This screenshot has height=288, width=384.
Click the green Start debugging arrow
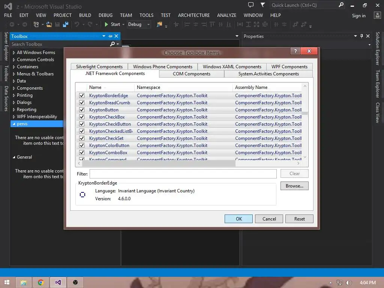point(106,24)
